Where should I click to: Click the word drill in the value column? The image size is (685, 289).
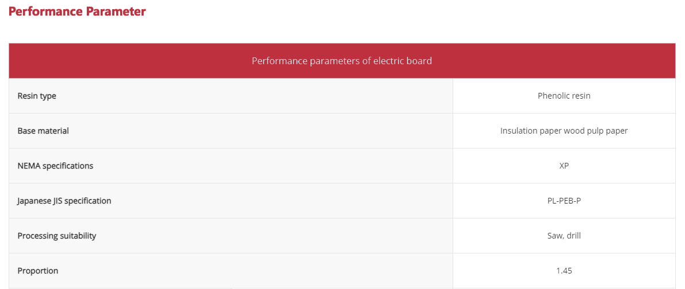pos(575,236)
